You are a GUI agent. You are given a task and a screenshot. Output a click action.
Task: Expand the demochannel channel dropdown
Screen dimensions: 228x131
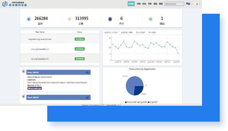(x=174, y=4)
